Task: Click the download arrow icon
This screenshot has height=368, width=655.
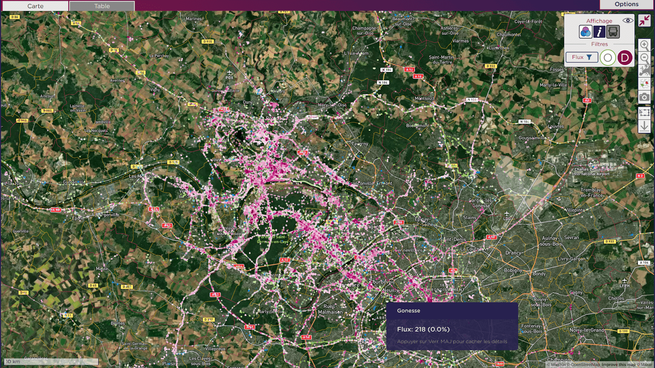Action: (645, 126)
